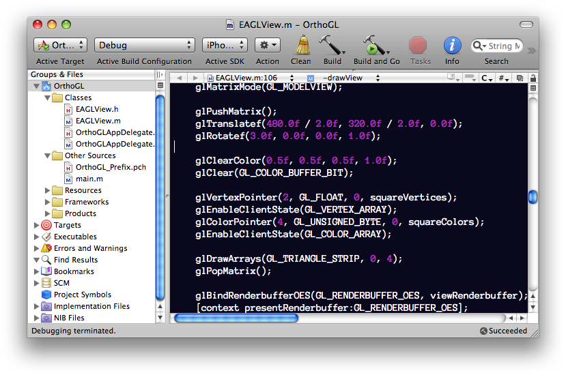Viewport: 566px width, 375px height.
Task: Click the toolbar overflow chevron
Action: (x=531, y=51)
